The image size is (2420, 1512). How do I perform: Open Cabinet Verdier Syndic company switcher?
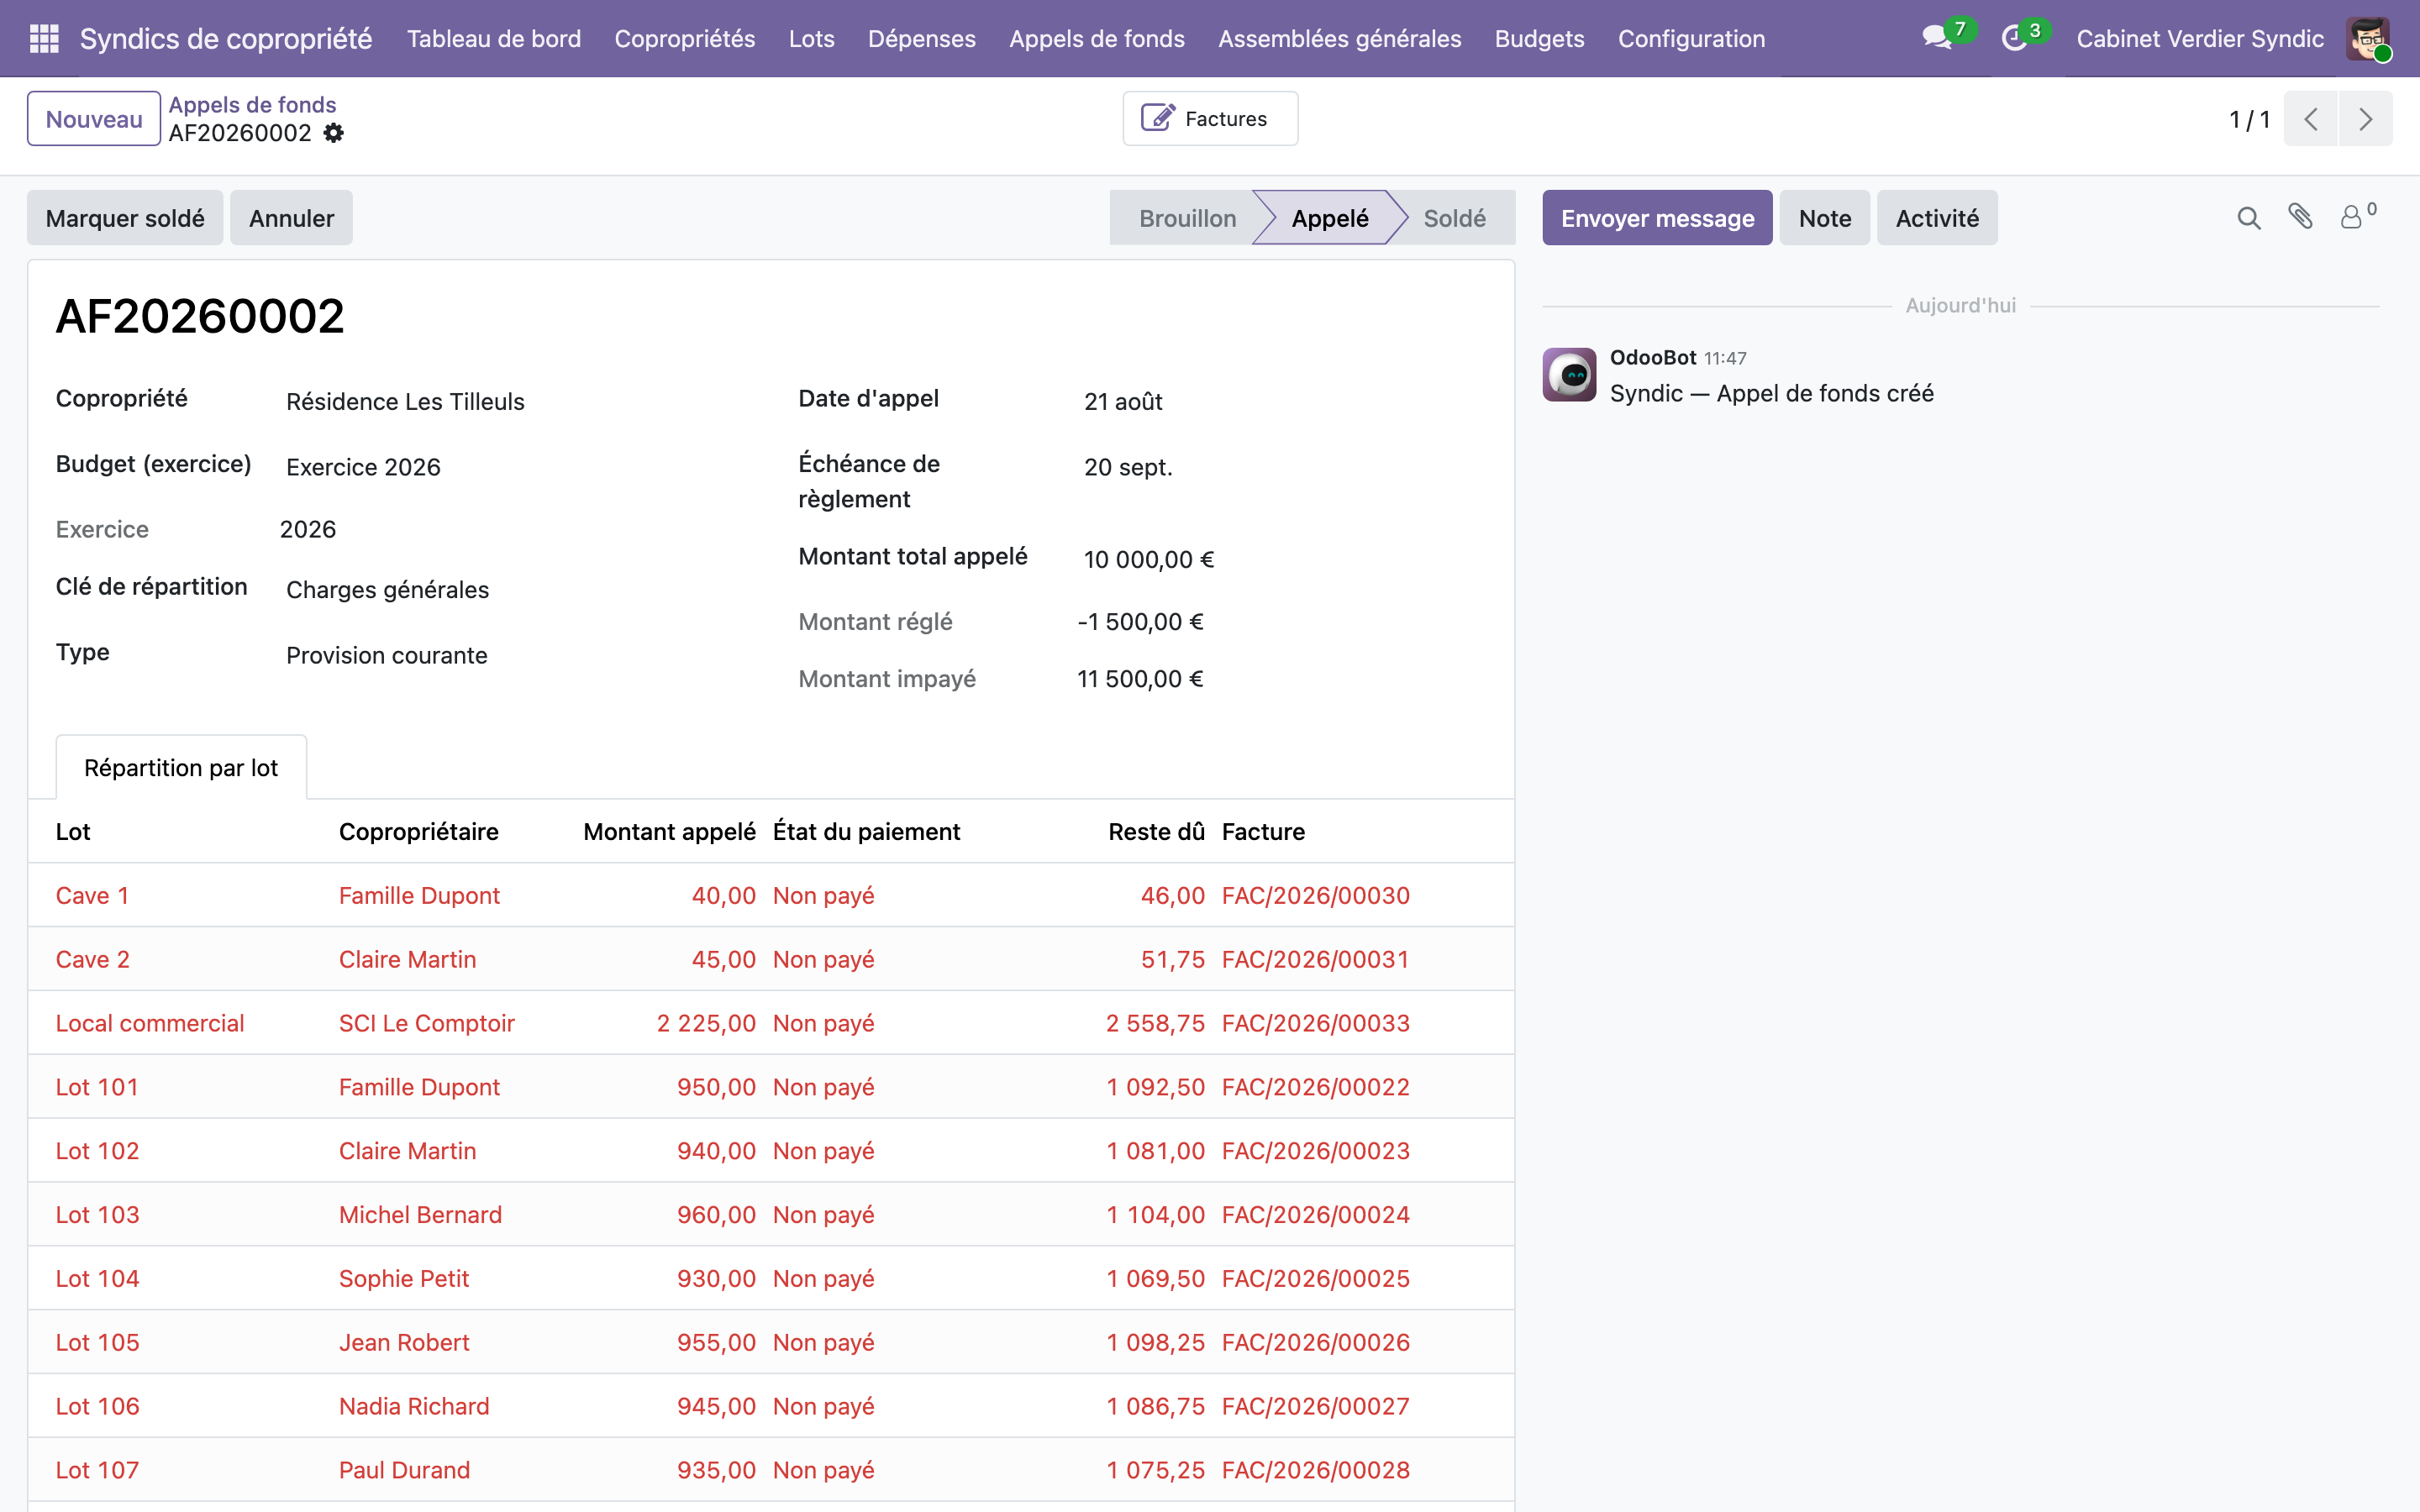click(2200, 38)
